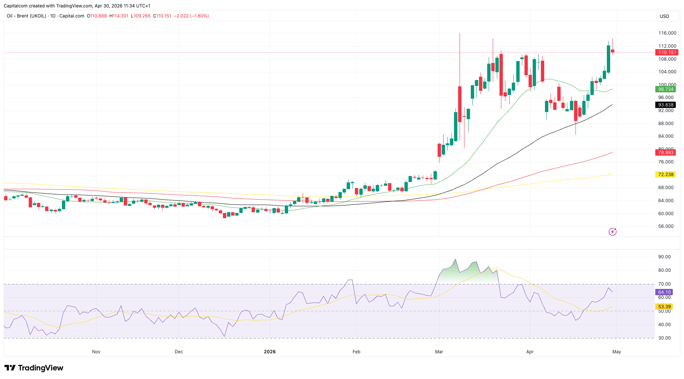Click the 1D interval text in header

(x=53, y=16)
